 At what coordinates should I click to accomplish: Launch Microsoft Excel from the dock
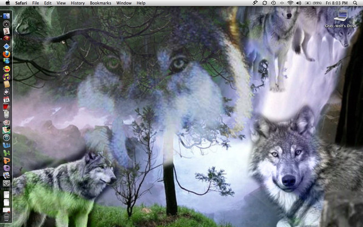pos(7,153)
